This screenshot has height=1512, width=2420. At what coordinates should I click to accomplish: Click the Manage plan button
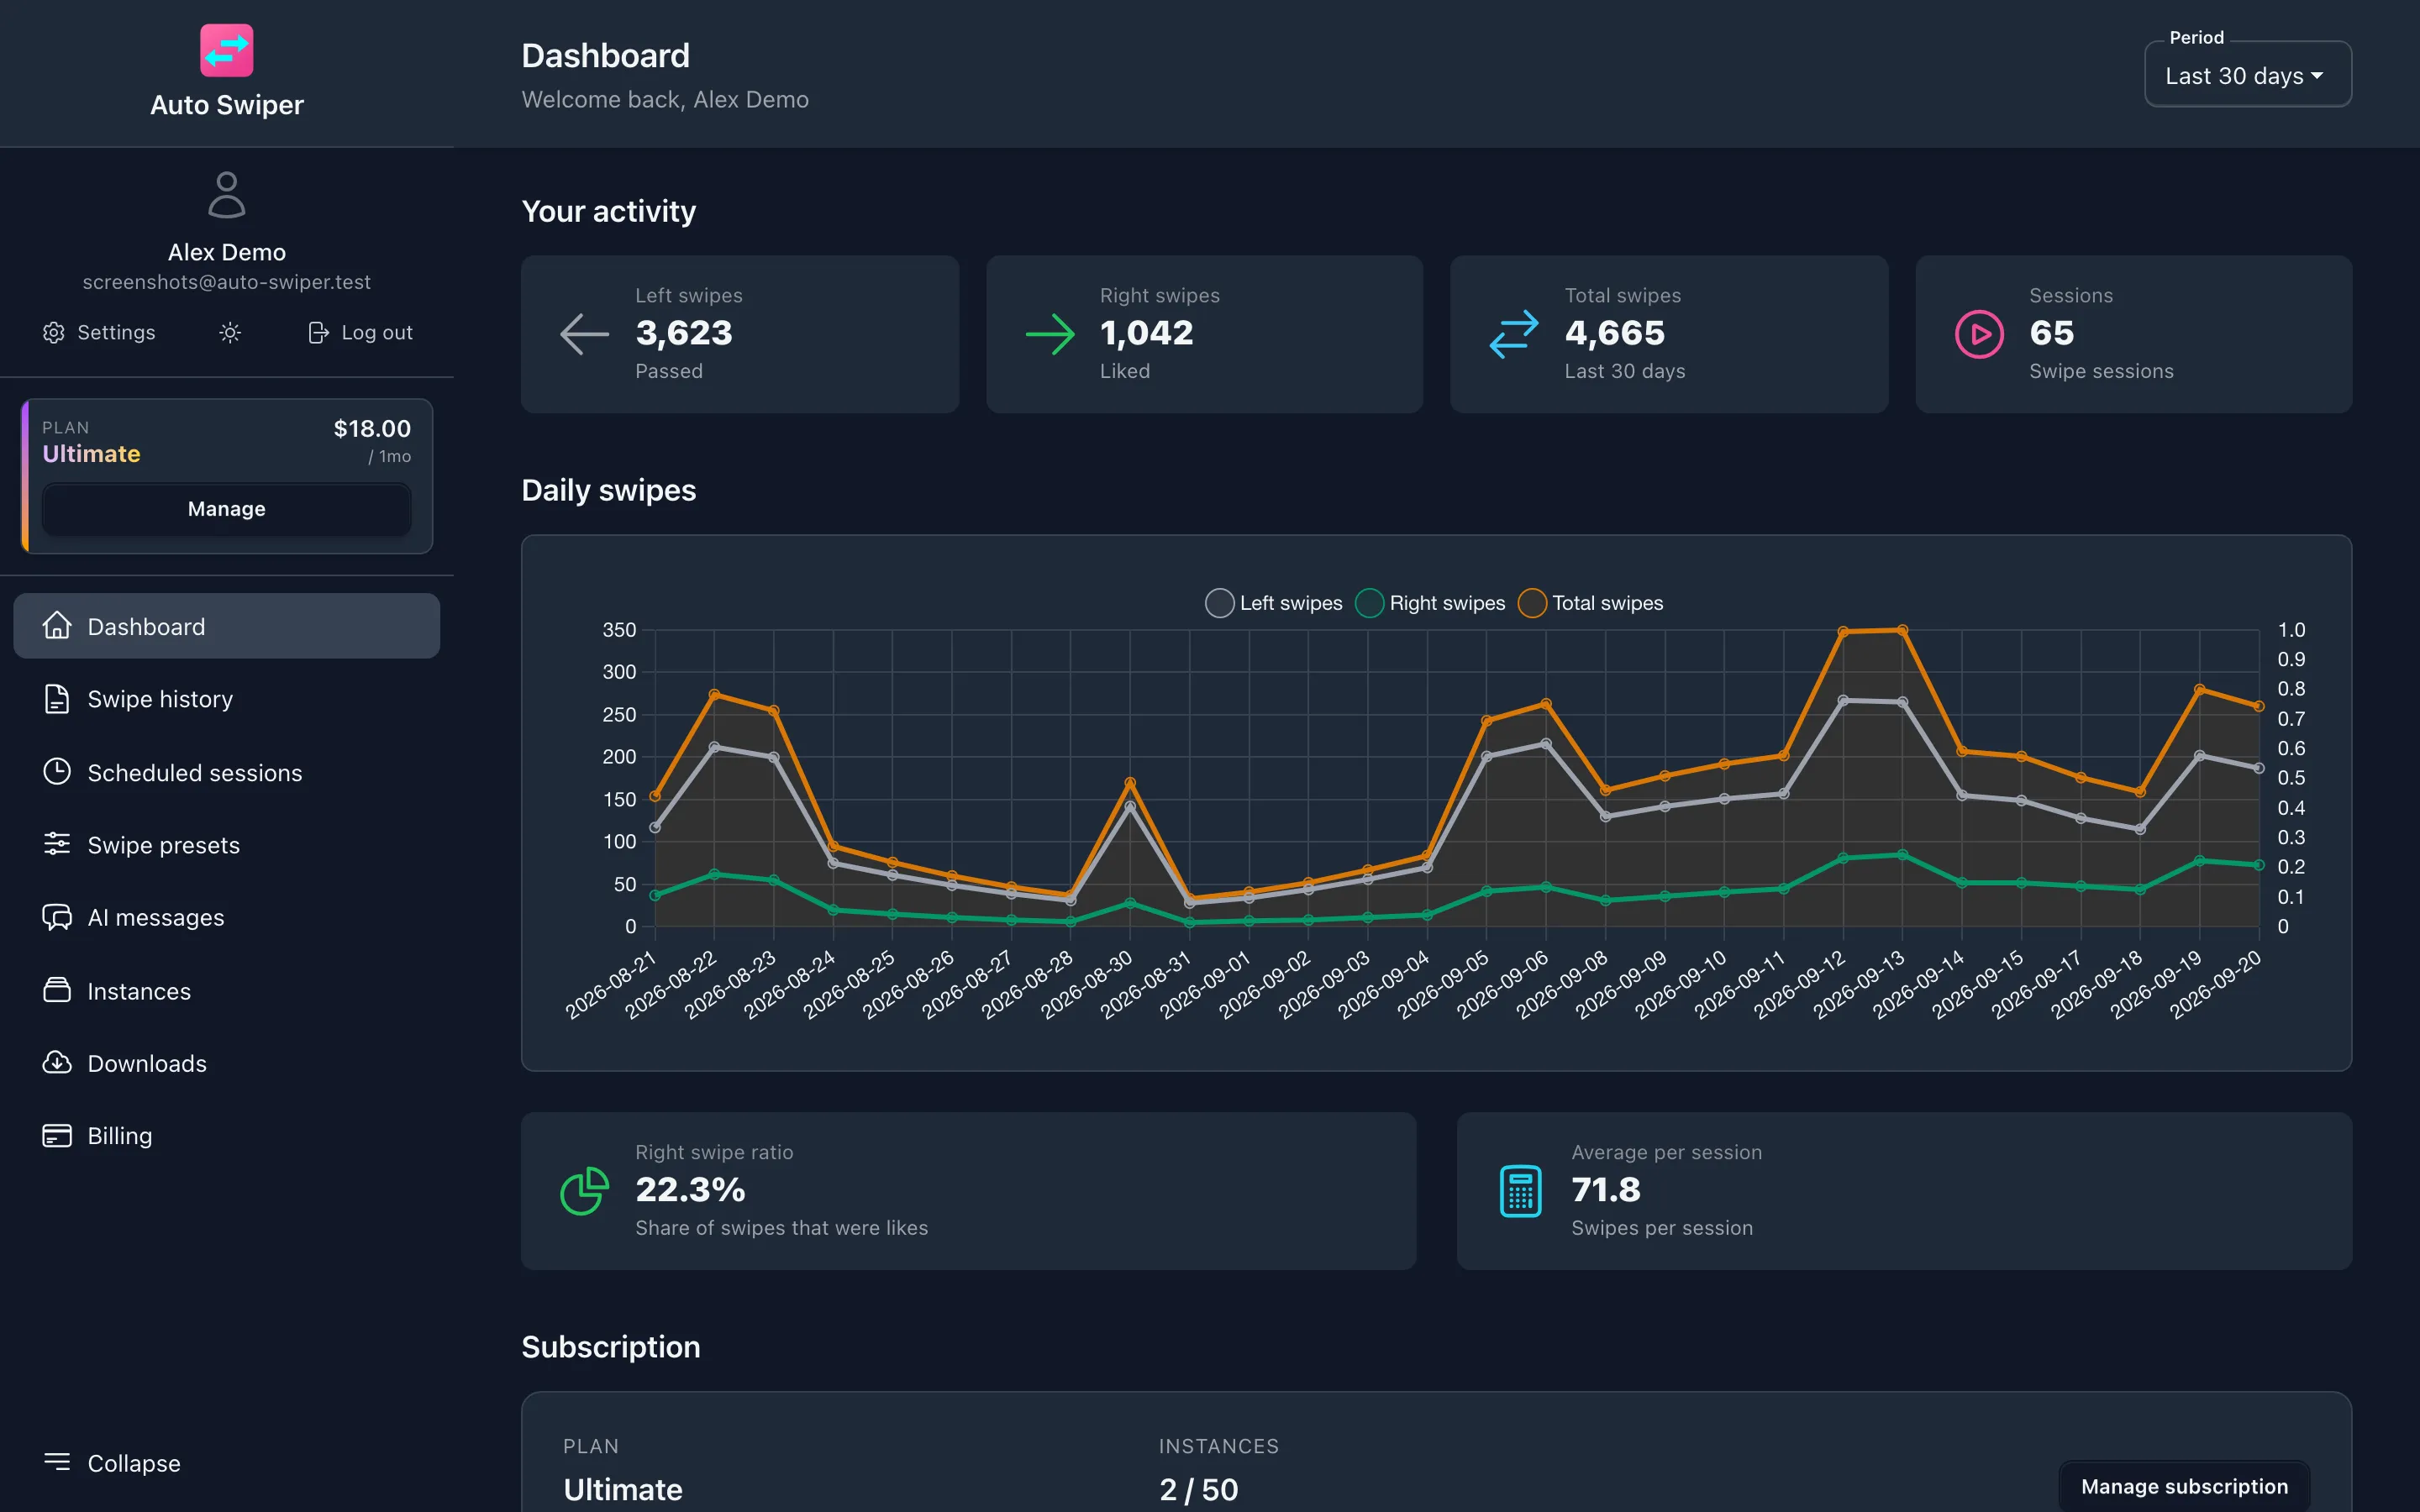point(226,509)
